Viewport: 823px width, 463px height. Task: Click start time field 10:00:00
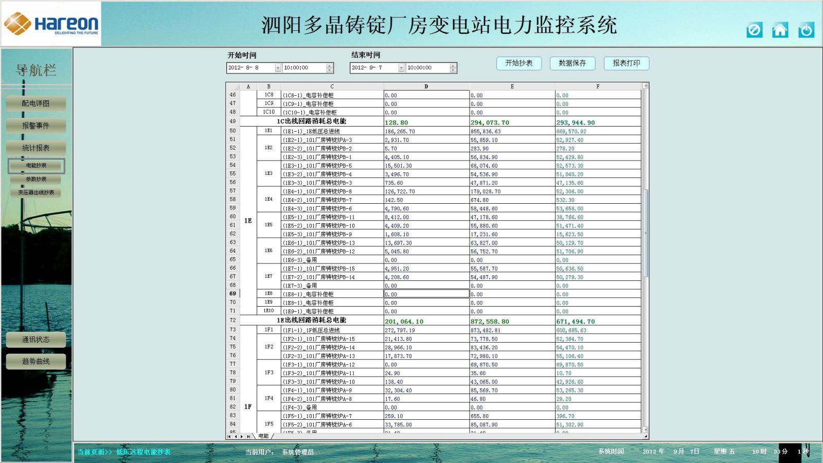pos(305,68)
